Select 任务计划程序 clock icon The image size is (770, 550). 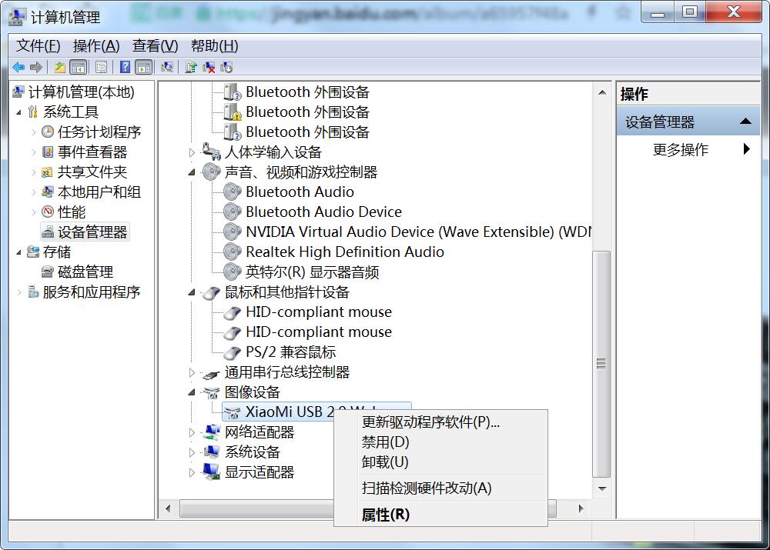pyautogui.click(x=48, y=132)
